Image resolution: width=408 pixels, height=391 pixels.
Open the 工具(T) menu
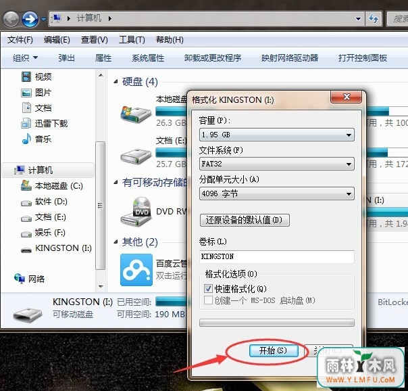[132, 40]
